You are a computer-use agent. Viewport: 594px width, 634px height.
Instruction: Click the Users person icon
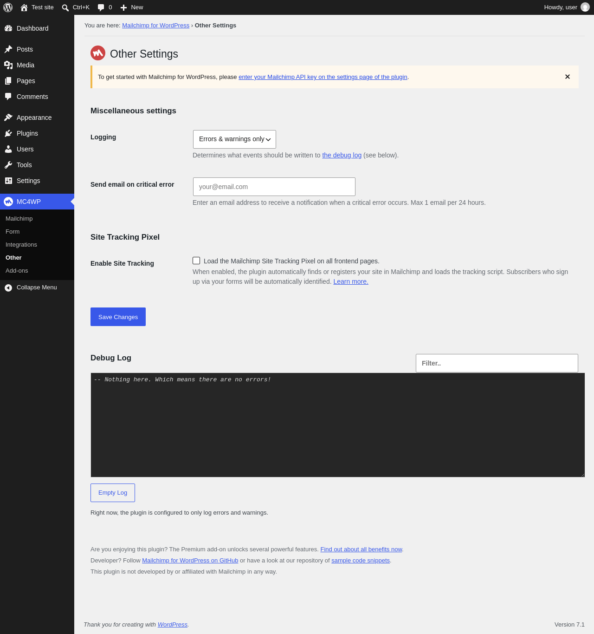point(8,149)
